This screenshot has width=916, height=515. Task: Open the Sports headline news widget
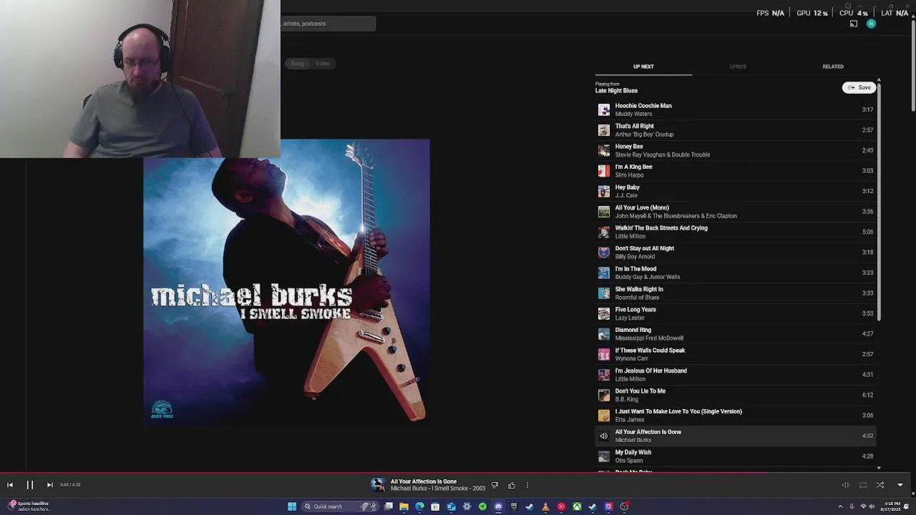(29, 506)
